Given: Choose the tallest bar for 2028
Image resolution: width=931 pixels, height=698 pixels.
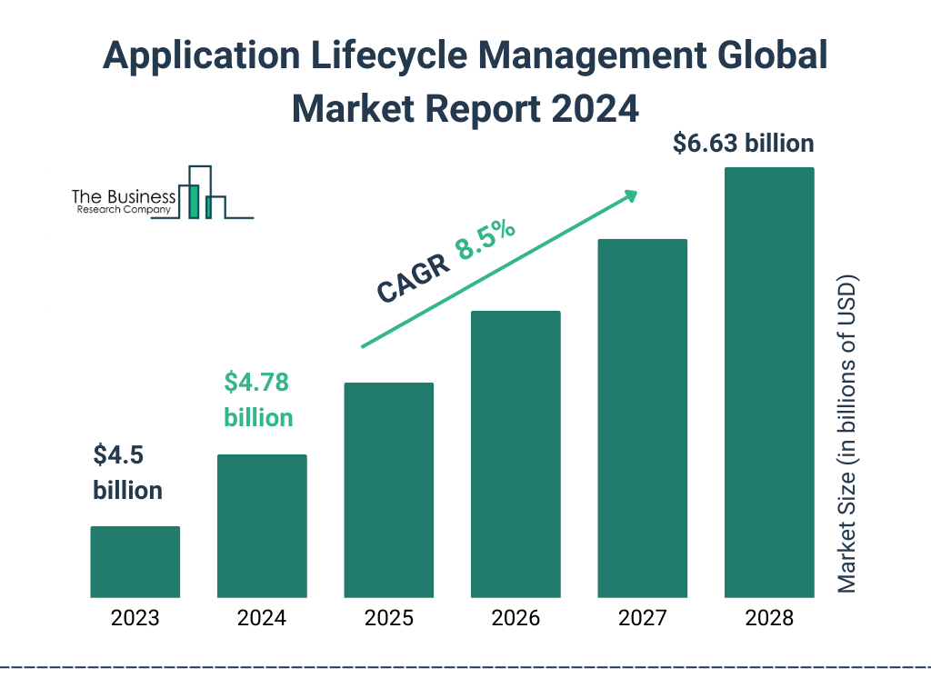Looking at the screenshot, I should point(769,383).
